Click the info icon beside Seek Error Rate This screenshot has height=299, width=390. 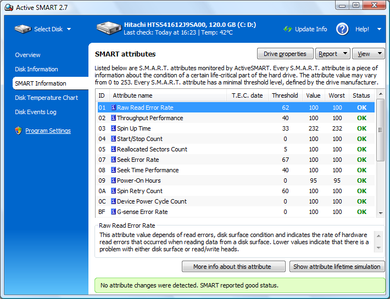click(113, 160)
